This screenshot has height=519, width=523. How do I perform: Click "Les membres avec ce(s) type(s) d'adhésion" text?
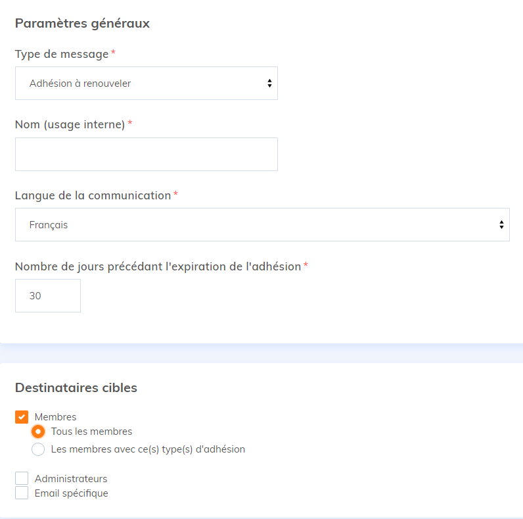[x=148, y=450]
